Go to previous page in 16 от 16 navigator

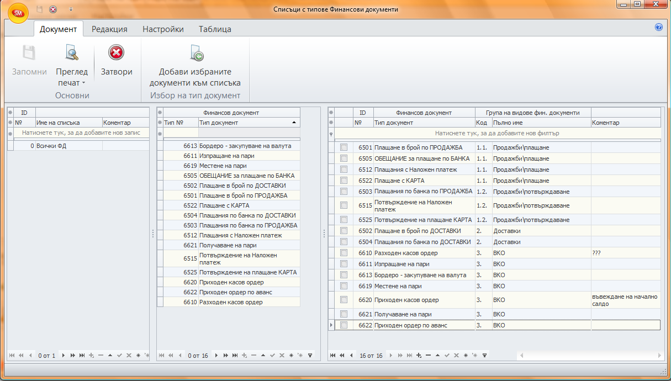pos(342,356)
